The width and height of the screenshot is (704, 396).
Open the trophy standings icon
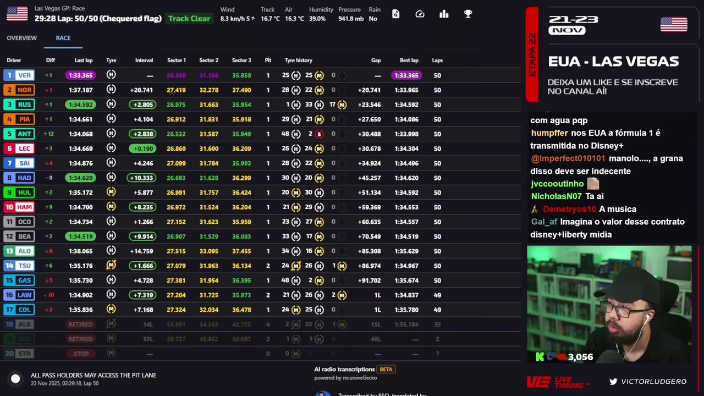tap(468, 14)
